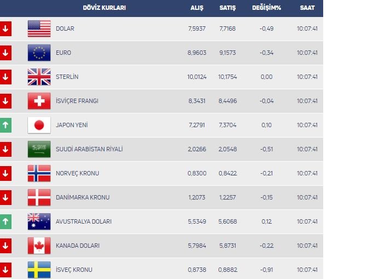Click the United States flag icon

pos(39,29)
